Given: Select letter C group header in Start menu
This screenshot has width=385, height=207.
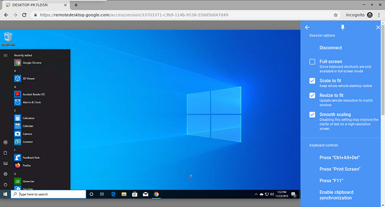Looking at the screenshot, I should pos(15,111).
